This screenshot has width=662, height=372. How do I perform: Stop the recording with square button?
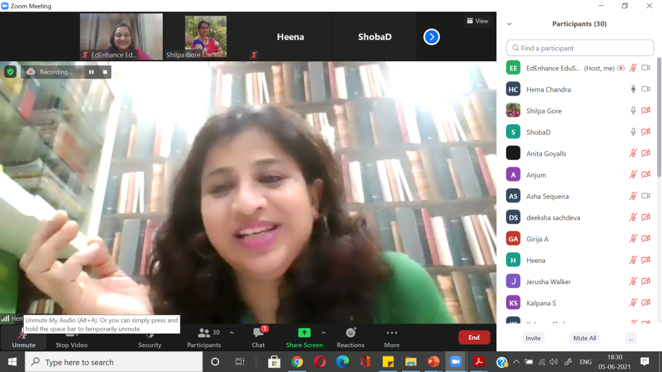tap(105, 72)
